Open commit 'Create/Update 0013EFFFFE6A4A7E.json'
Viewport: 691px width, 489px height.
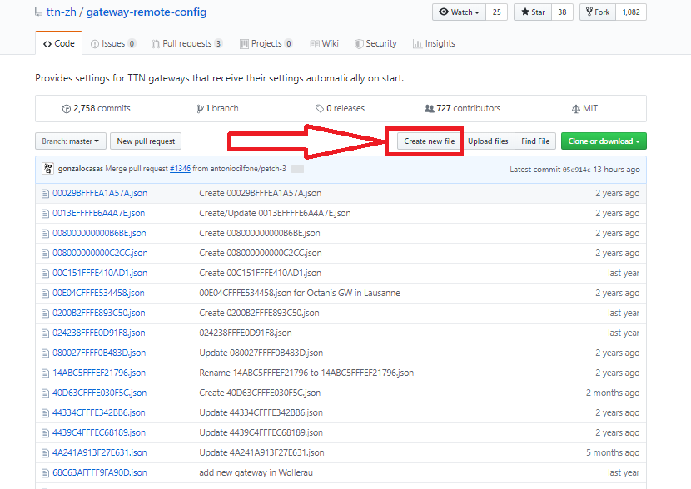[275, 213]
